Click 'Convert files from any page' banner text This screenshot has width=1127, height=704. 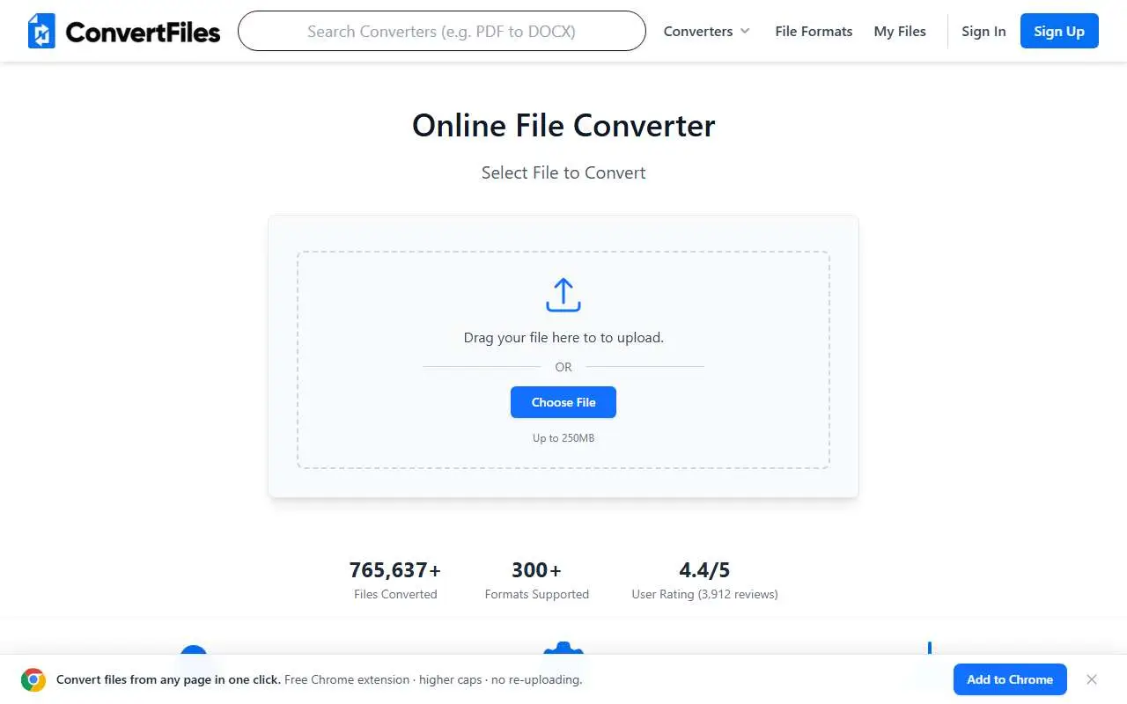coord(169,679)
